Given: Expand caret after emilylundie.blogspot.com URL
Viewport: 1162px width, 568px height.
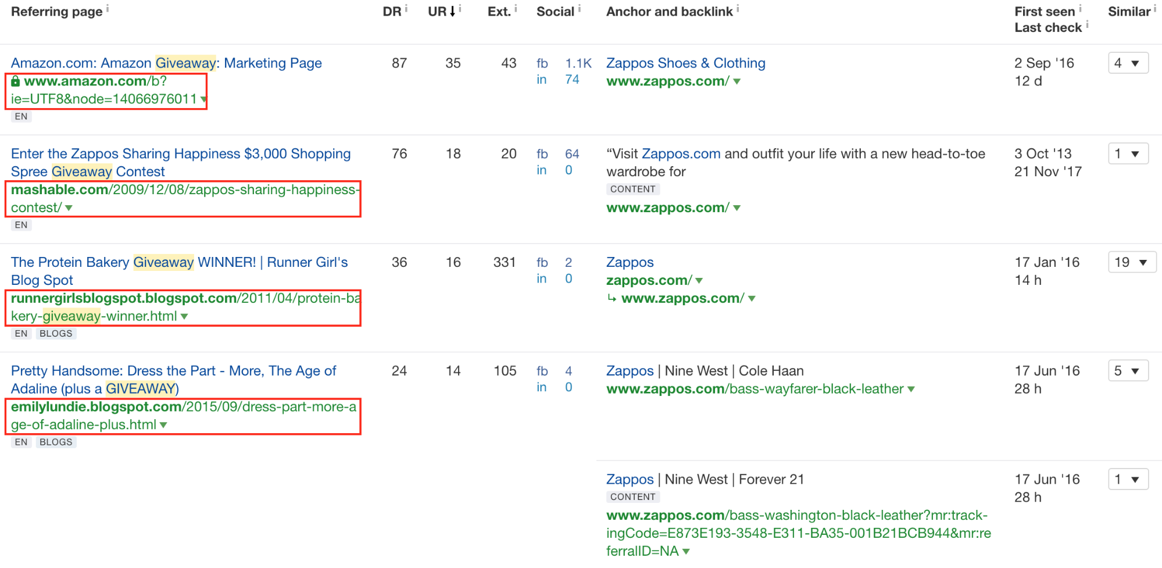Looking at the screenshot, I should click(x=163, y=425).
